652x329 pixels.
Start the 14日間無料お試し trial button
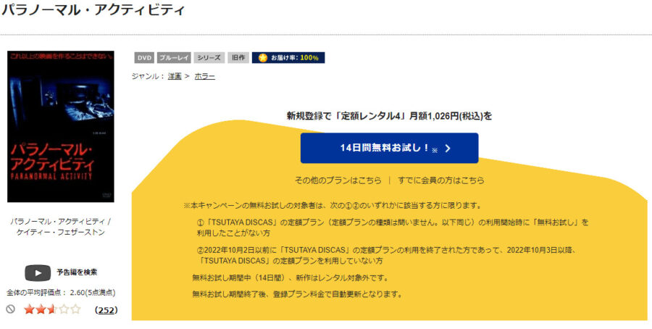click(x=389, y=148)
